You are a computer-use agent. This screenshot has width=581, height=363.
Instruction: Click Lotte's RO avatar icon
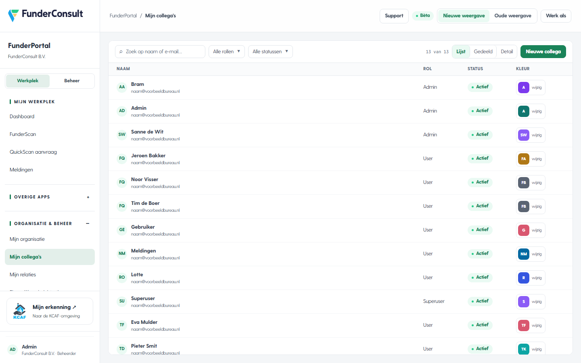[x=122, y=277]
